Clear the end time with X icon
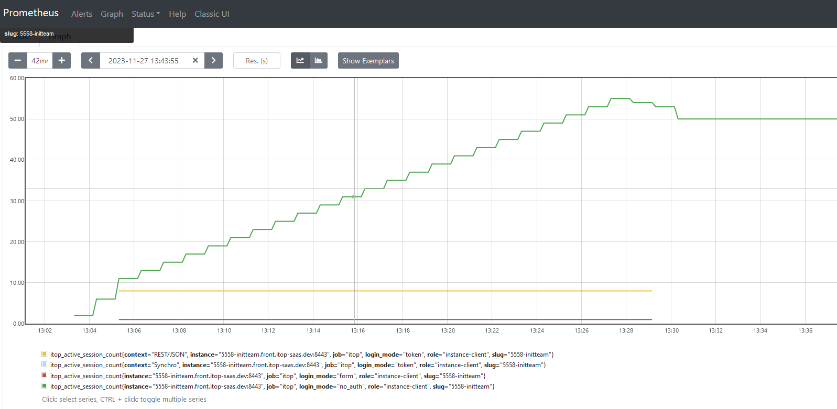The height and width of the screenshot is (409, 837). (x=195, y=61)
